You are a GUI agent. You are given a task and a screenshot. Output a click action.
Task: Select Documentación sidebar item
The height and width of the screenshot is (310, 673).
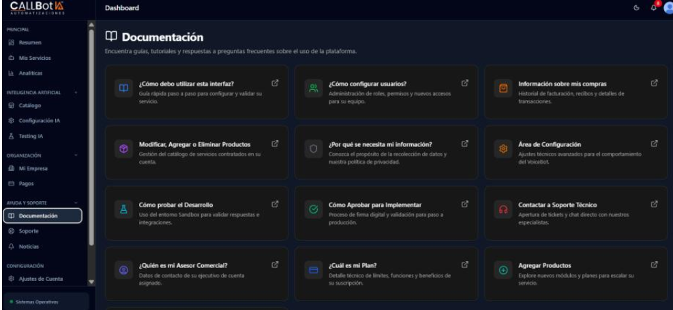tap(42, 216)
